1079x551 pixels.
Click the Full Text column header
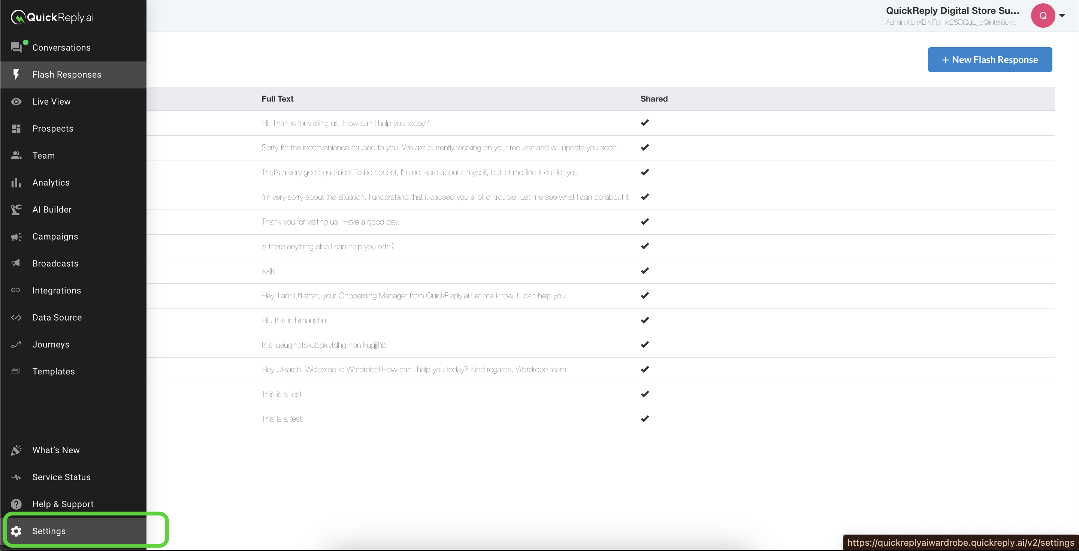[x=277, y=99]
